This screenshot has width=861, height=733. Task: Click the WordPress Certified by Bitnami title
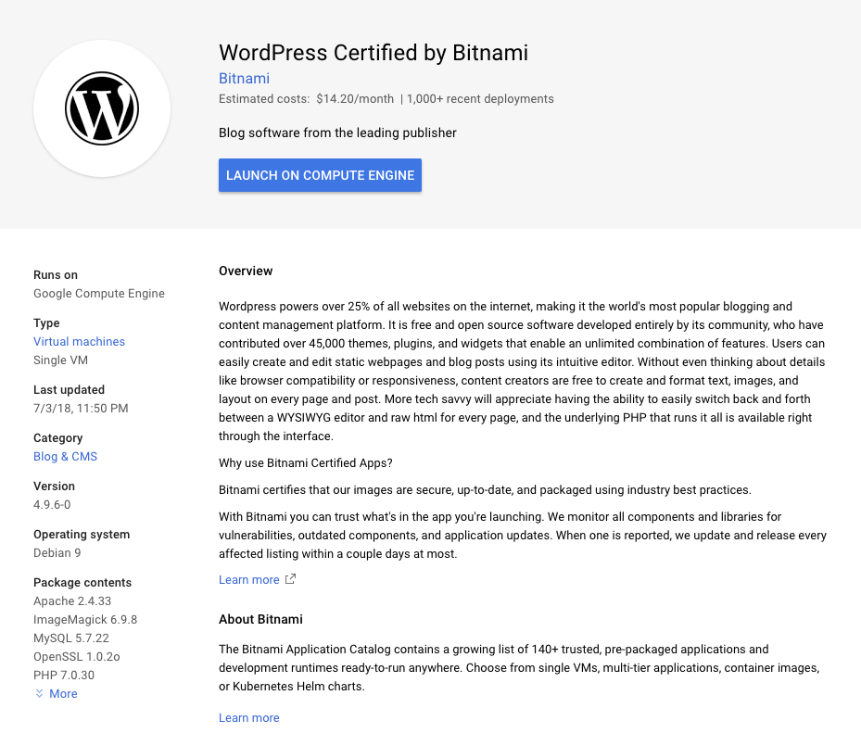(374, 53)
